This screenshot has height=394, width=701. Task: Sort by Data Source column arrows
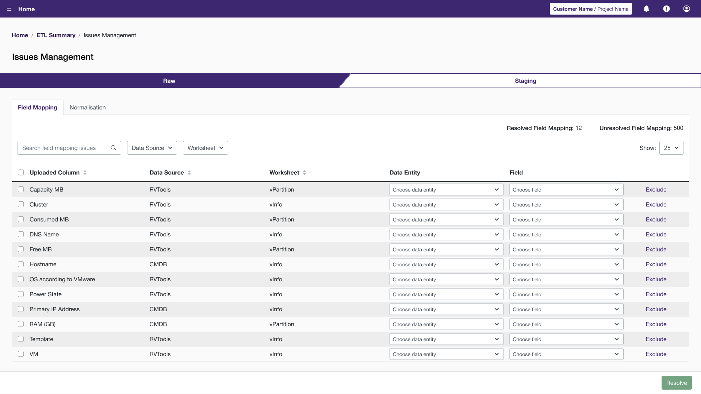click(x=189, y=173)
